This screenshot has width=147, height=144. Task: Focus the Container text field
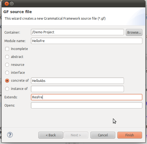pos(77,32)
